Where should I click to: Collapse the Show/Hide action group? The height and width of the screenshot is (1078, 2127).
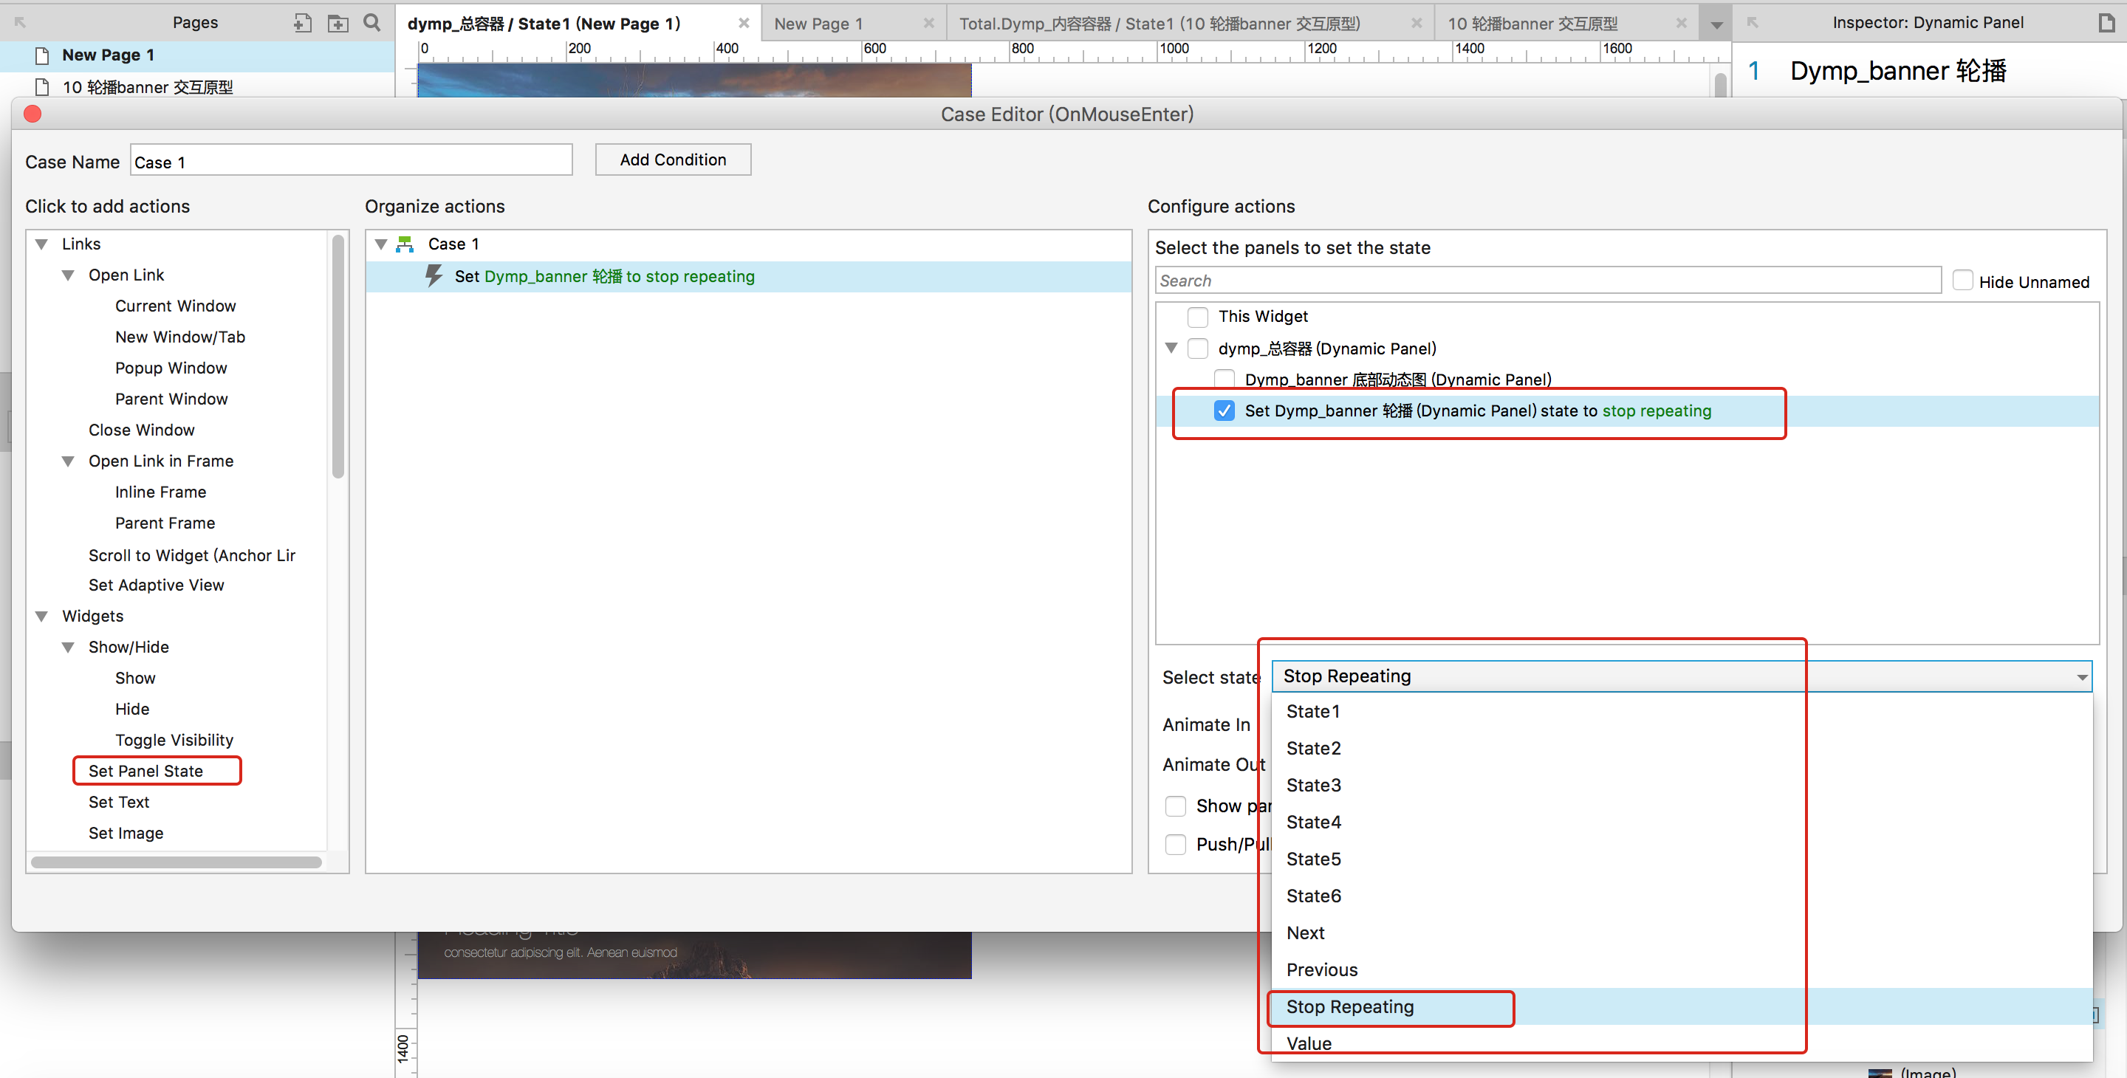(69, 647)
